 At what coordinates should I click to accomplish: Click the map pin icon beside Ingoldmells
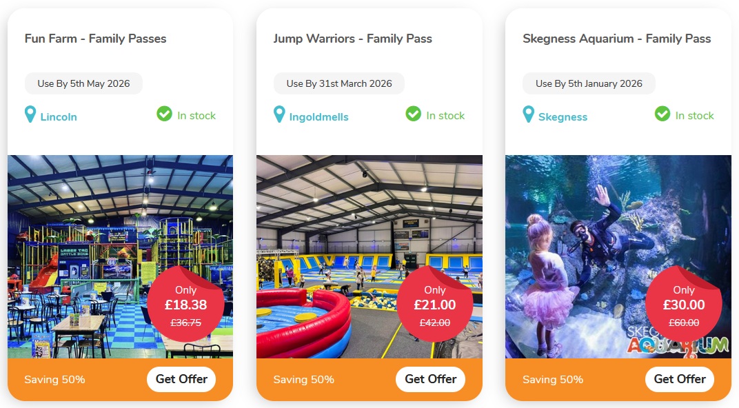tap(279, 114)
